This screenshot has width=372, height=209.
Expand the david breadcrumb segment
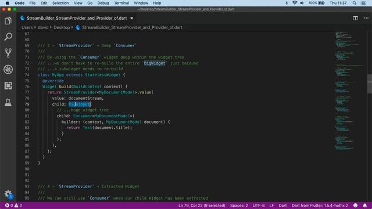(x=43, y=27)
